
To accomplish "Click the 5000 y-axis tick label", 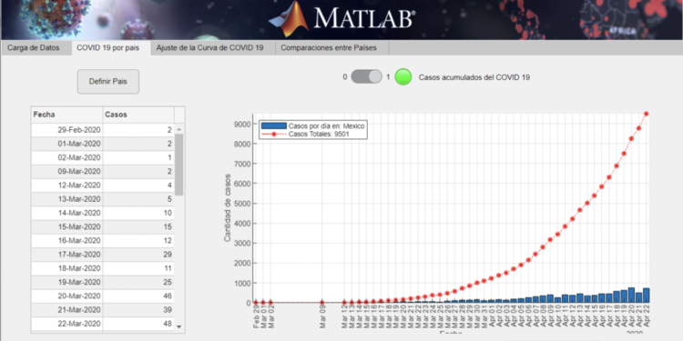I will pos(241,204).
